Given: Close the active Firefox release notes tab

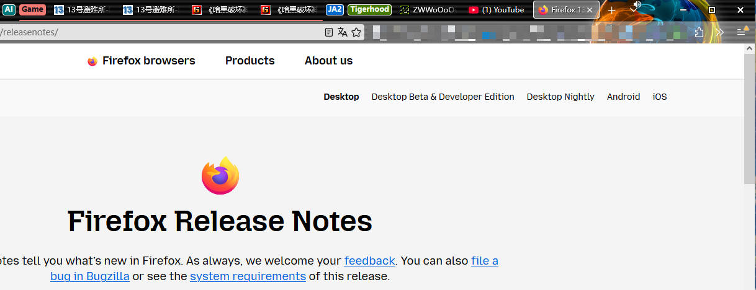Looking at the screenshot, I should 590,10.
